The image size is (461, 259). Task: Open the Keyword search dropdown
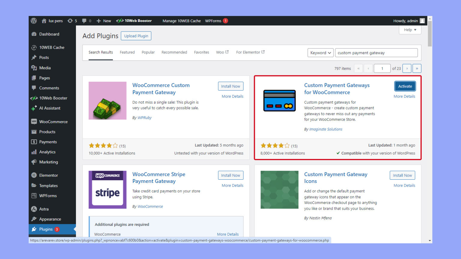(320, 53)
